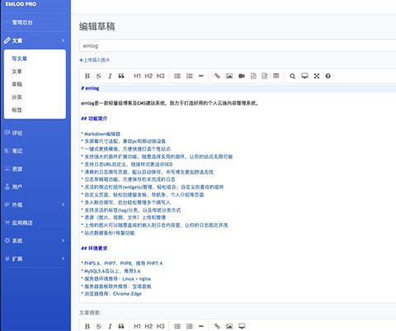Toggle bold in the main editor toolbar
Image resolution: width=396 pixels, height=331 pixels.
point(87,76)
